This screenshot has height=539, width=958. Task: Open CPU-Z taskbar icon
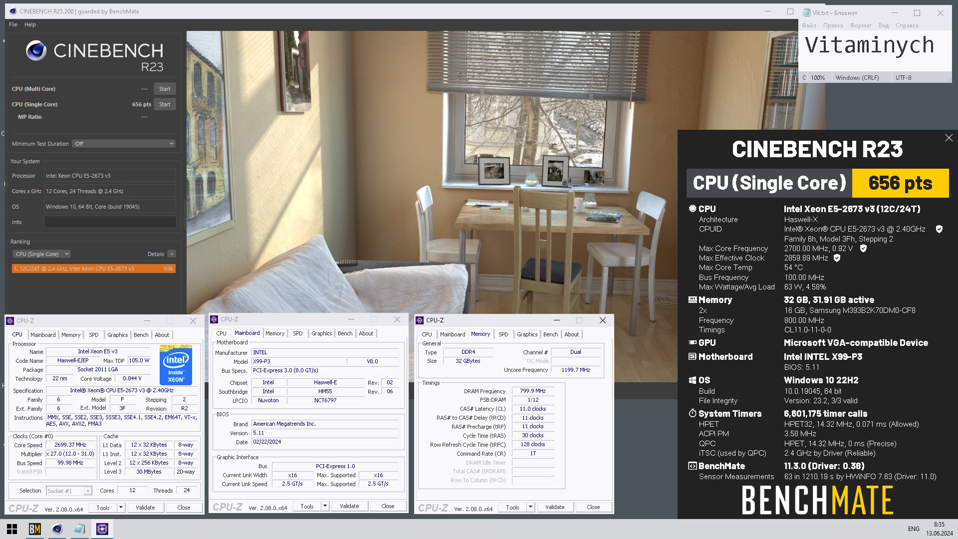click(102, 529)
